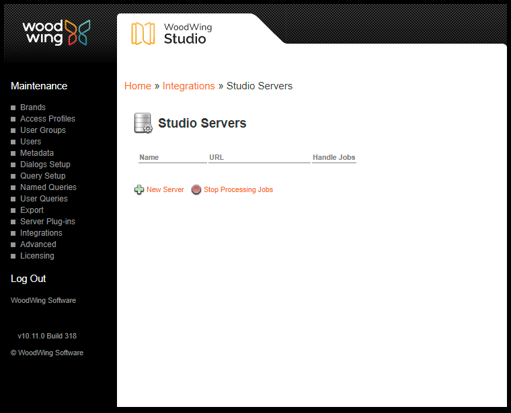Click the © WoodWing Software copyright text

(47, 353)
